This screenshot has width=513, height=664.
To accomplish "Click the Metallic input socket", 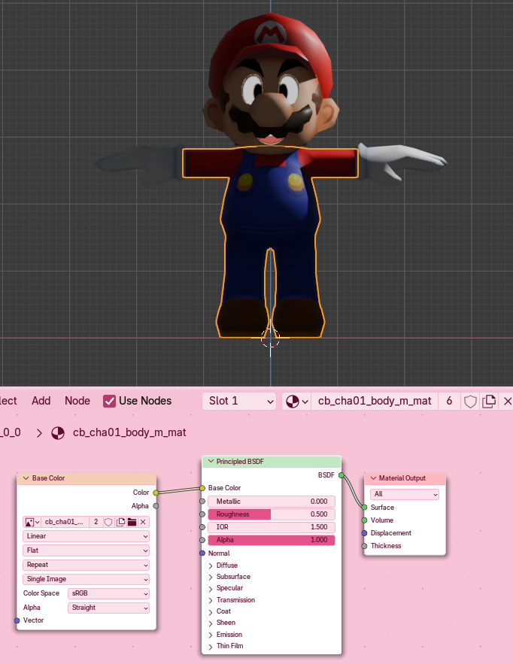I will click(x=202, y=502).
